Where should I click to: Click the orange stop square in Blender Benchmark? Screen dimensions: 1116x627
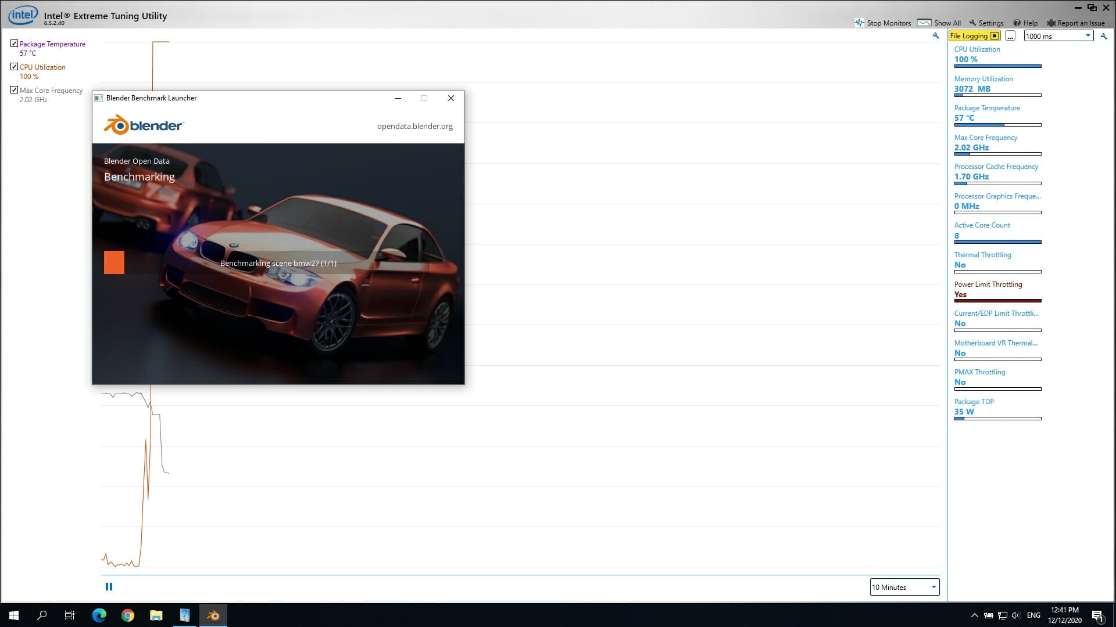coord(114,262)
